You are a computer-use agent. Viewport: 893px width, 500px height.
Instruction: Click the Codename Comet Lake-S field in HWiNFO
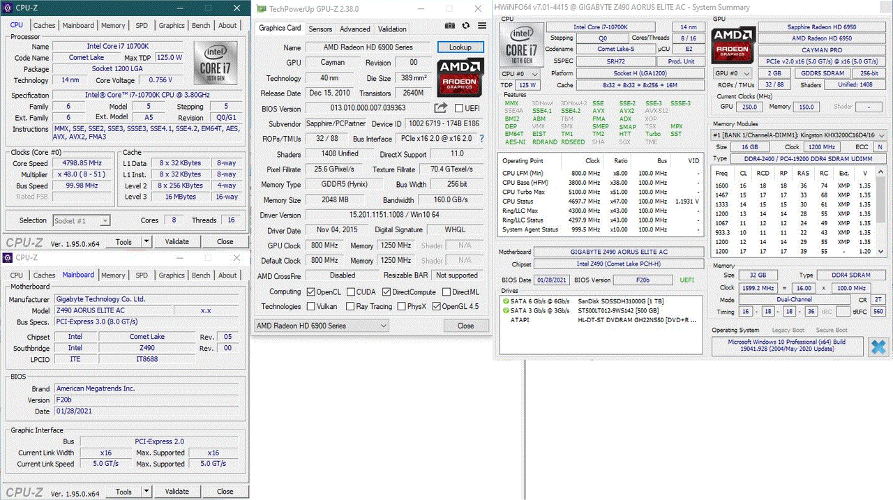615,50
